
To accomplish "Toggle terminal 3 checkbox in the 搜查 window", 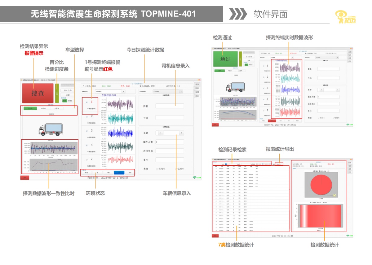I will tap(87, 131).
